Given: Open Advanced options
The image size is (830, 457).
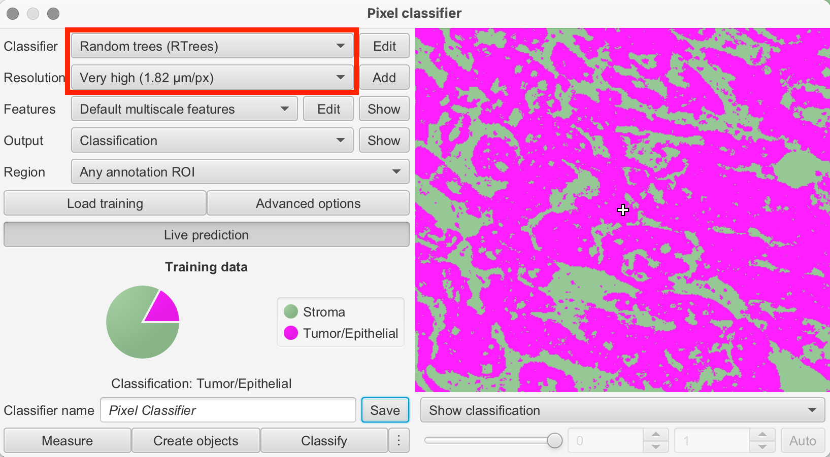Looking at the screenshot, I should [308, 203].
